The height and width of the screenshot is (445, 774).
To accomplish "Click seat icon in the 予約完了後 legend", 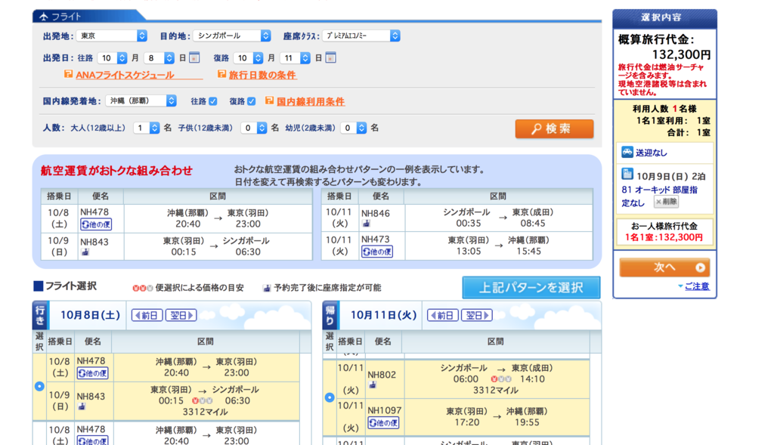I will (x=267, y=288).
